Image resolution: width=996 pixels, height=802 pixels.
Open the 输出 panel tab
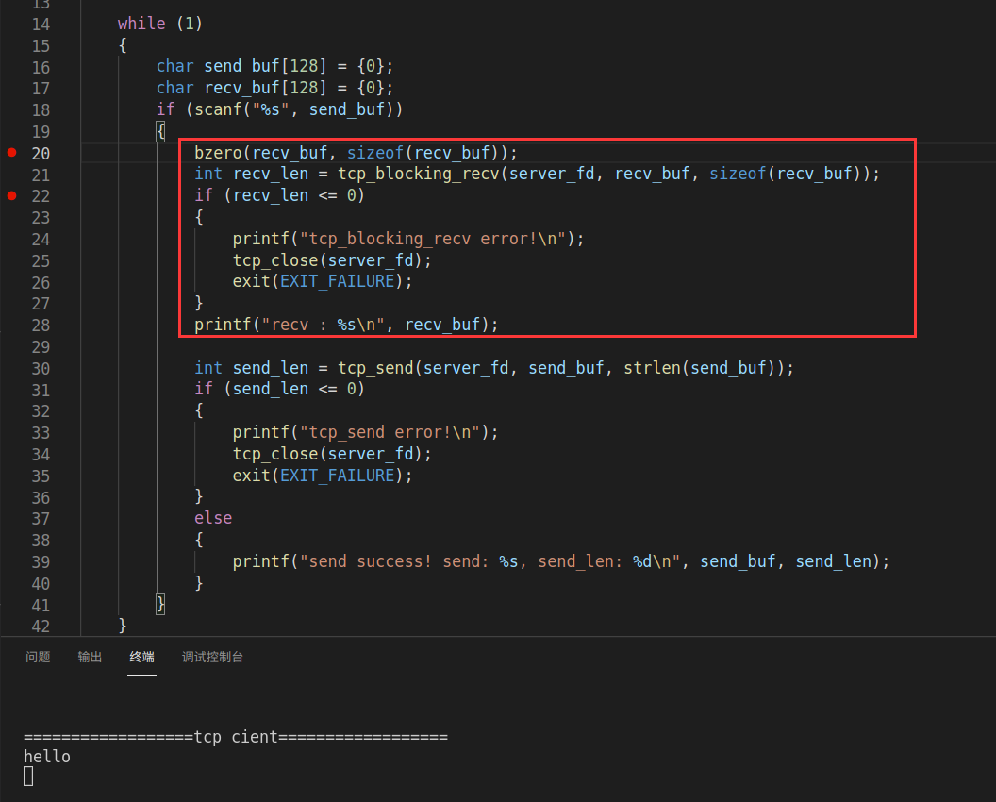click(x=90, y=657)
